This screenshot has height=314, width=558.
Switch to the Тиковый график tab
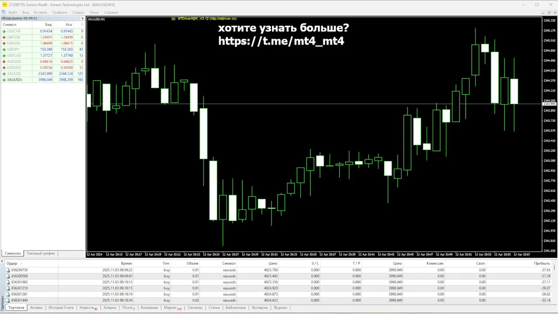click(41, 253)
